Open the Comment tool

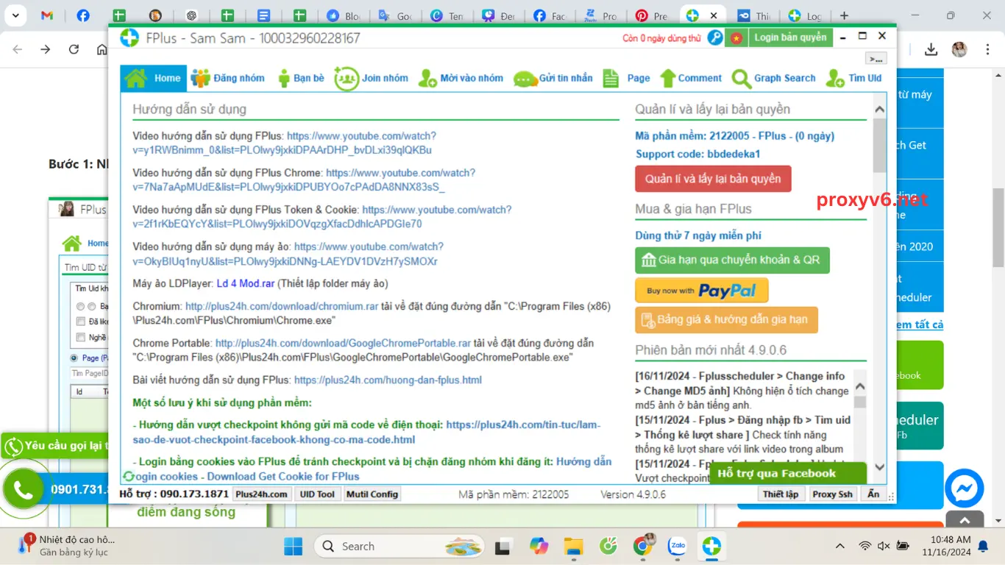click(x=691, y=78)
